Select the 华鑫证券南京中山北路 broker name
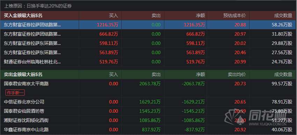The width and height of the screenshot is (297, 135). pos(26,129)
